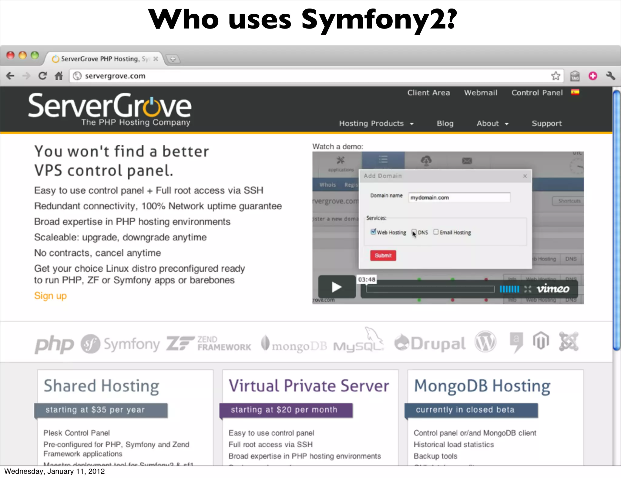This screenshot has width=621, height=478.
Task: Click the Domain name input field
Action: pos(459,197)
